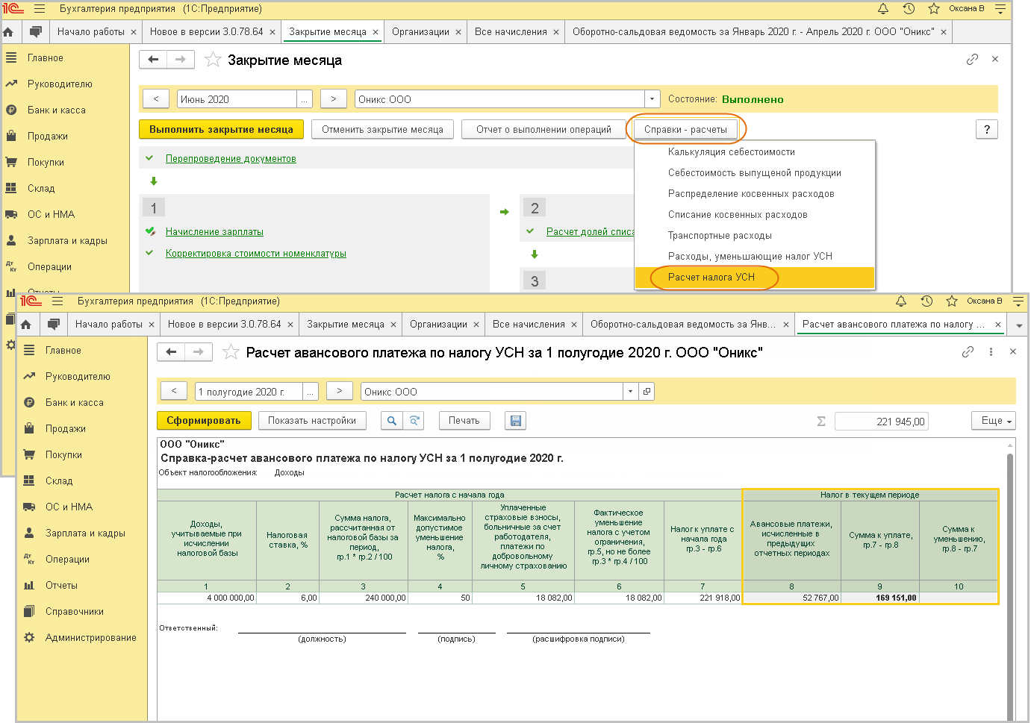Switch to Организации tab in the back window

point(421,32)
